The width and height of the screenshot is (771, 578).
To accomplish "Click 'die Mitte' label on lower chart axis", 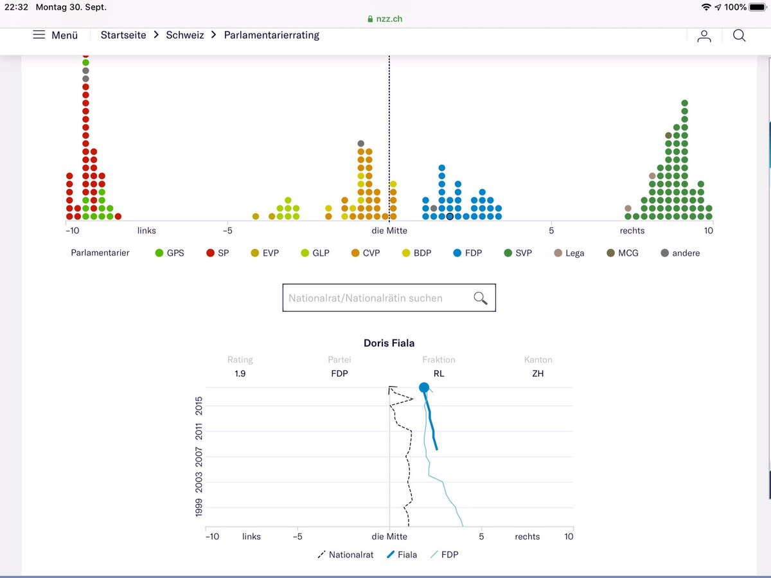I will pos(389,536).
